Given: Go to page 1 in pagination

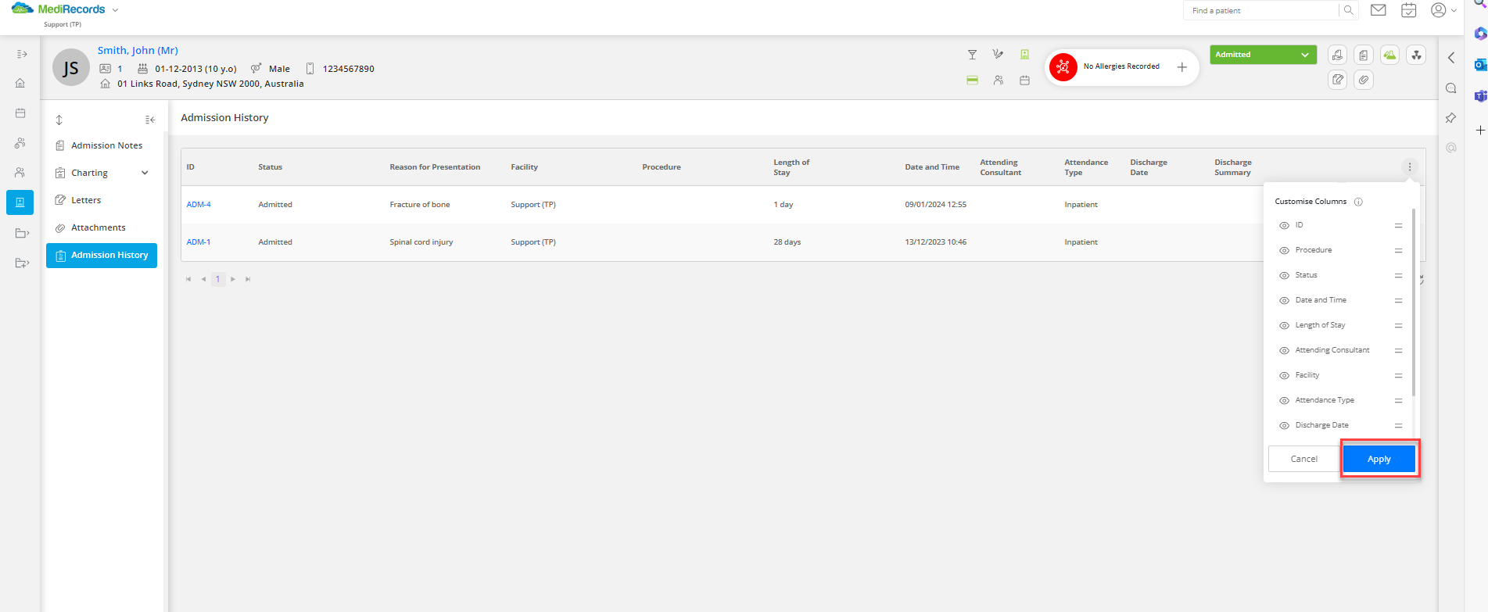Looking at the screenshot, I should coord(218,279).
